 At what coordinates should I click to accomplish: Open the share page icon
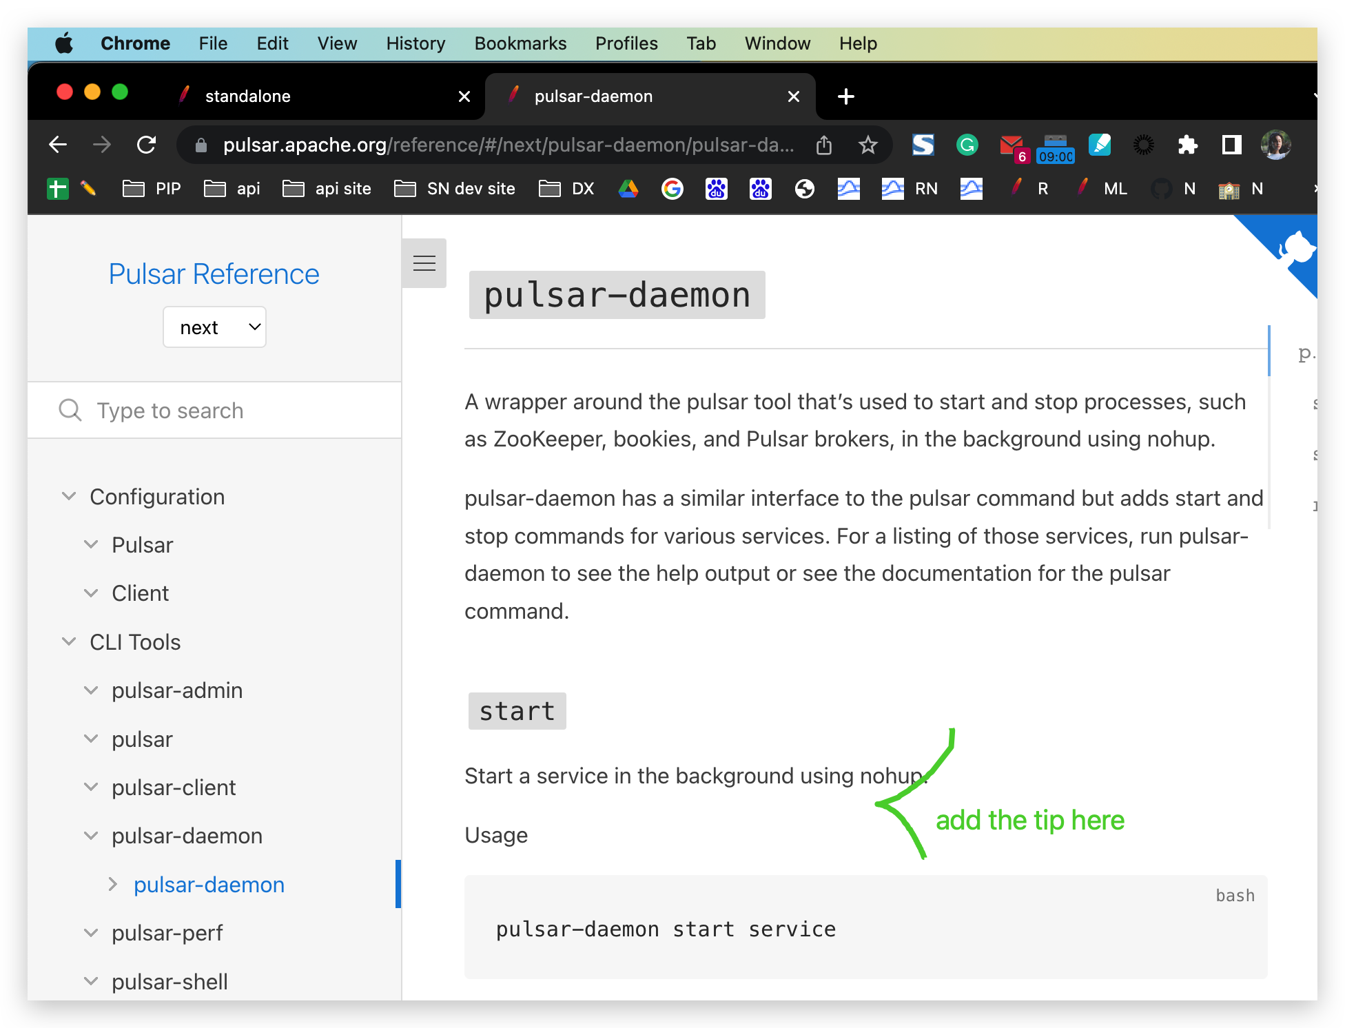pos(824,145)
